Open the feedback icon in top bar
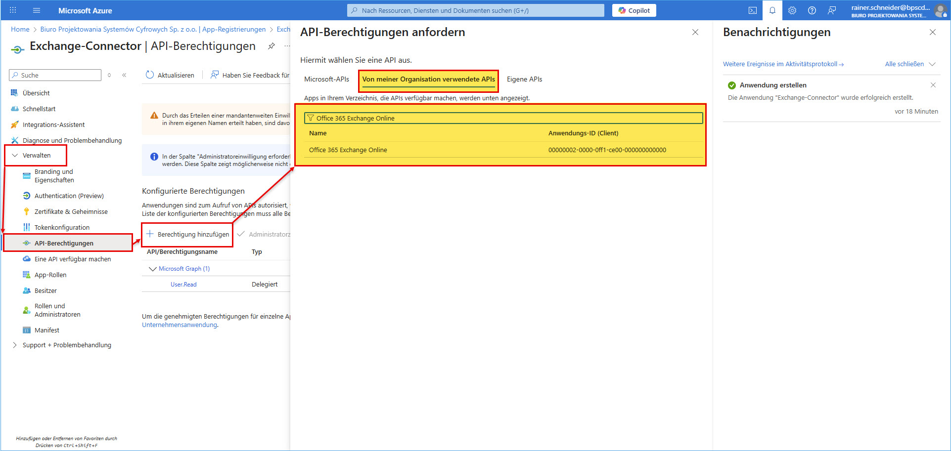Screen dimensions: 951x451 (x=832, y=10)
